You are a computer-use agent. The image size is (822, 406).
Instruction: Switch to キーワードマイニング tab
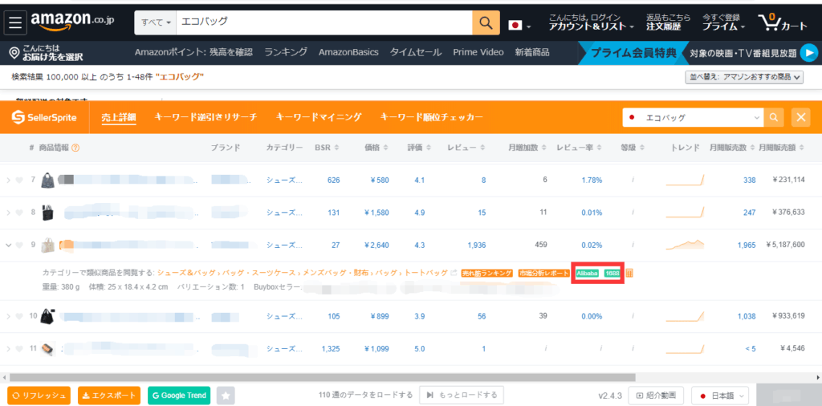pos(319,118)
